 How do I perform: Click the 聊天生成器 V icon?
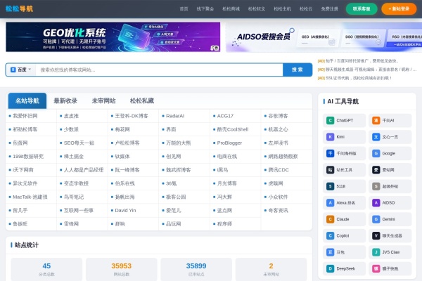point(376,235)
